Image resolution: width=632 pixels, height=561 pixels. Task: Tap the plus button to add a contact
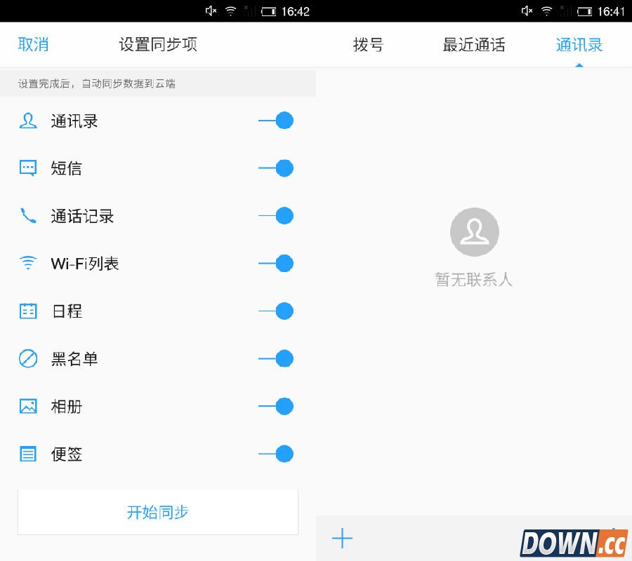342,539
